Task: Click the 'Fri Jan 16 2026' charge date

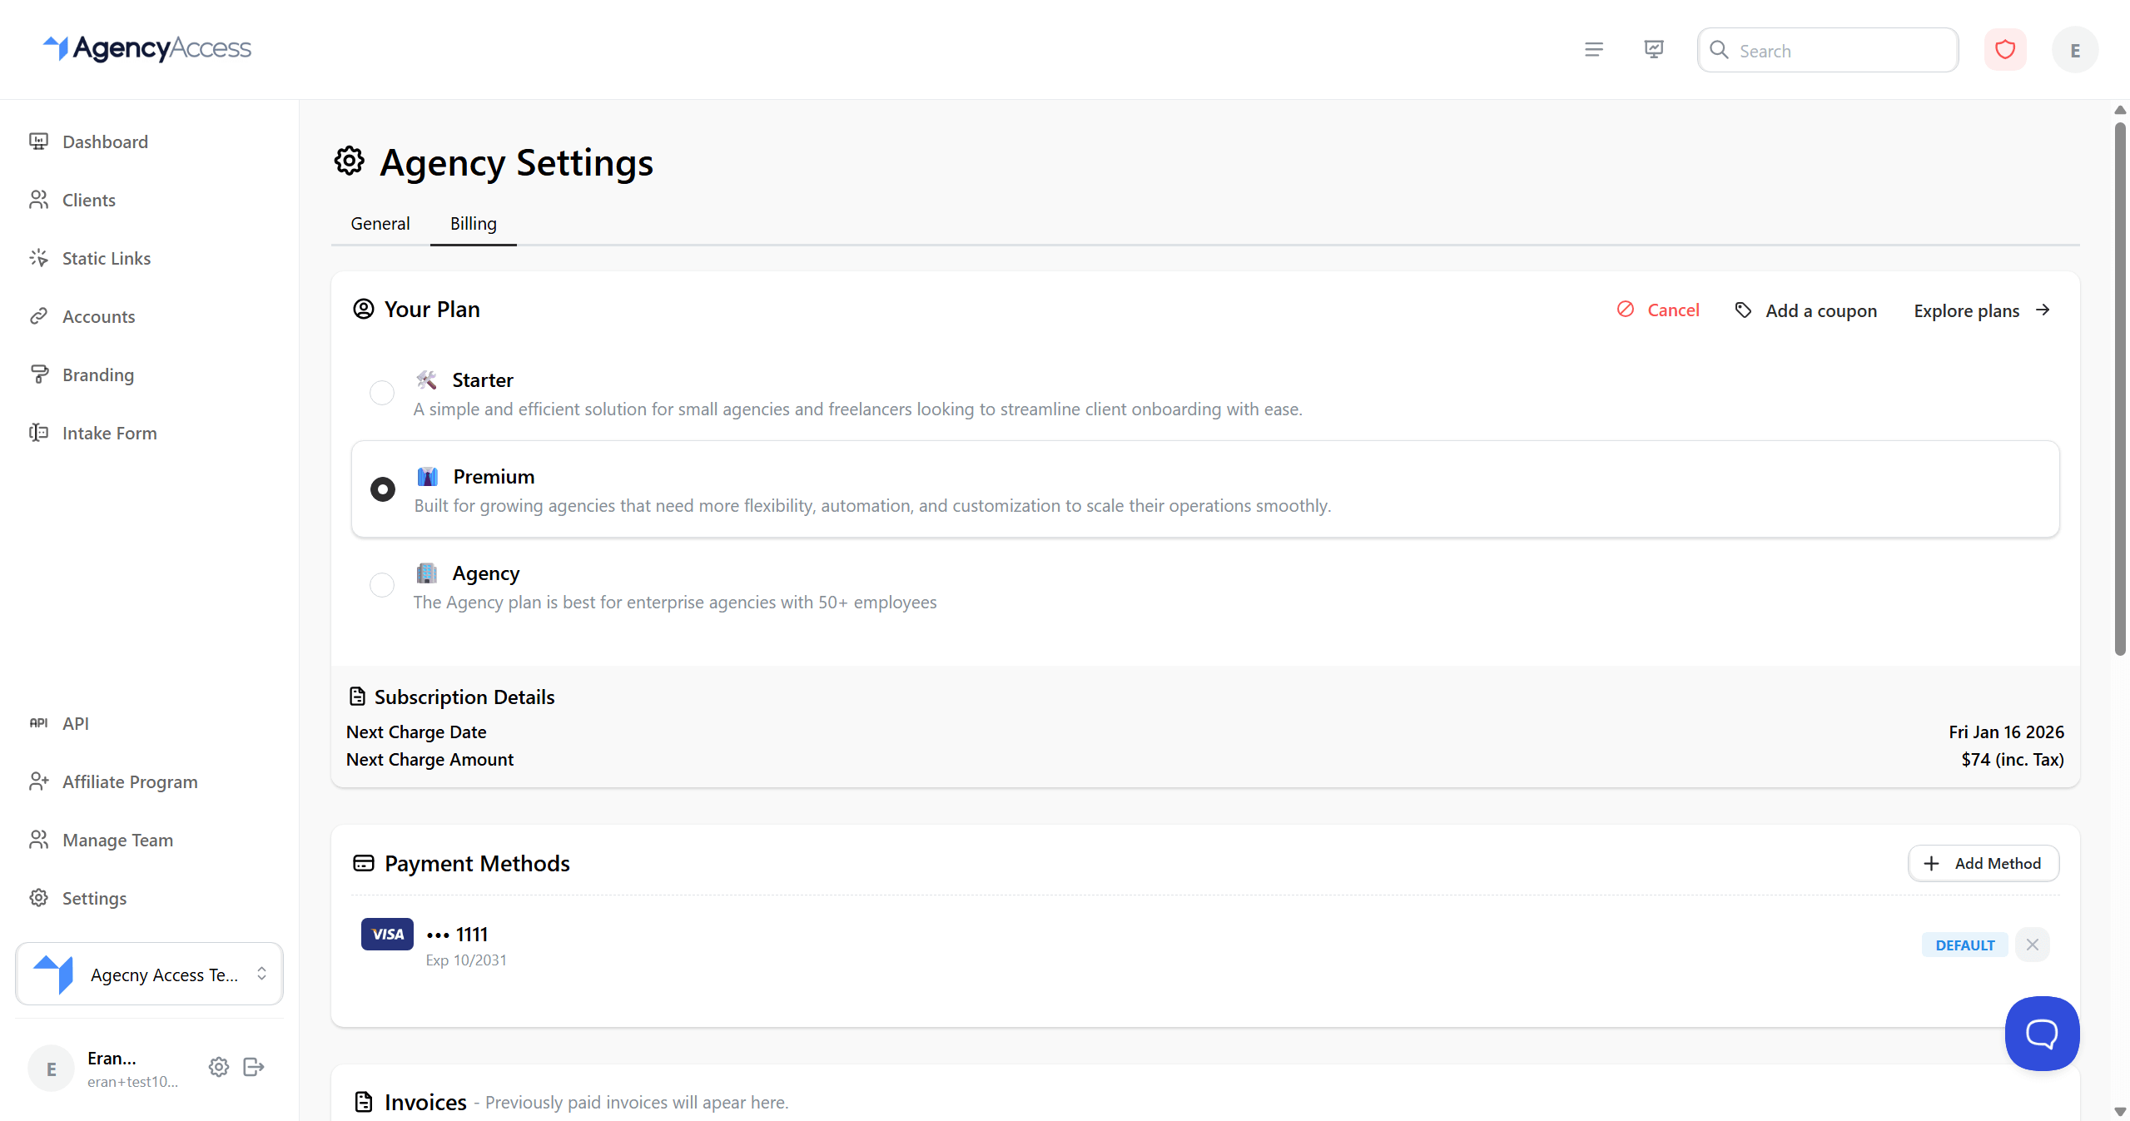Action: 2006,732
